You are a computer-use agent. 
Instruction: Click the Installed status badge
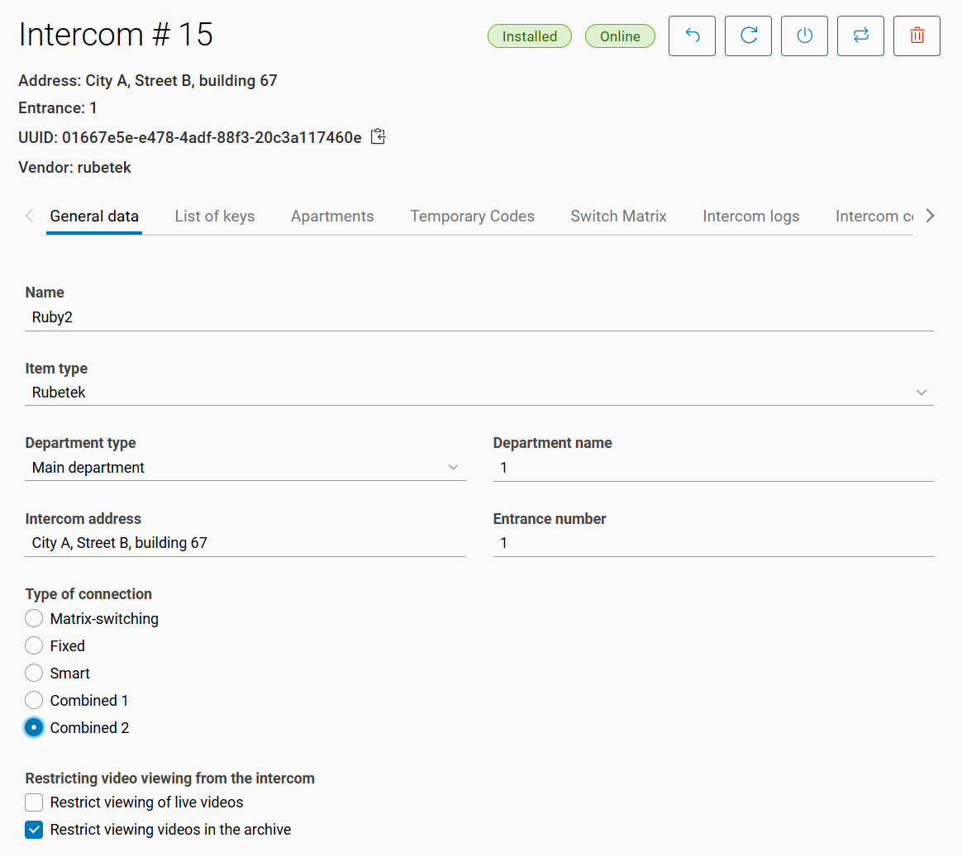point(529,36)
